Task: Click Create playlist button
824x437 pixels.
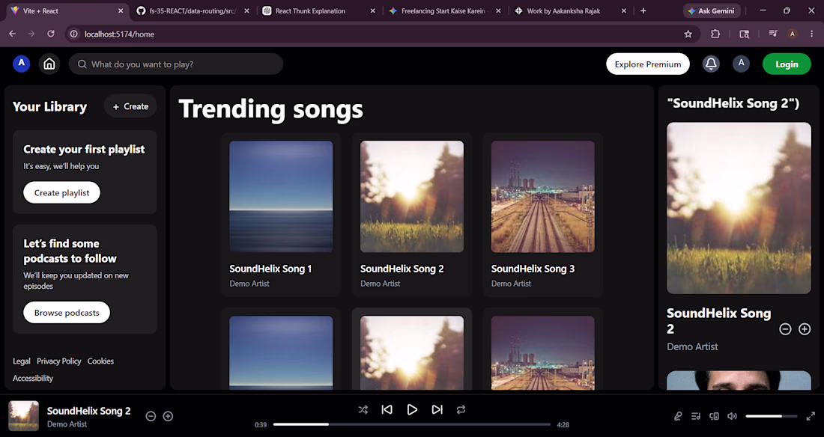Action: coord(61,193)
